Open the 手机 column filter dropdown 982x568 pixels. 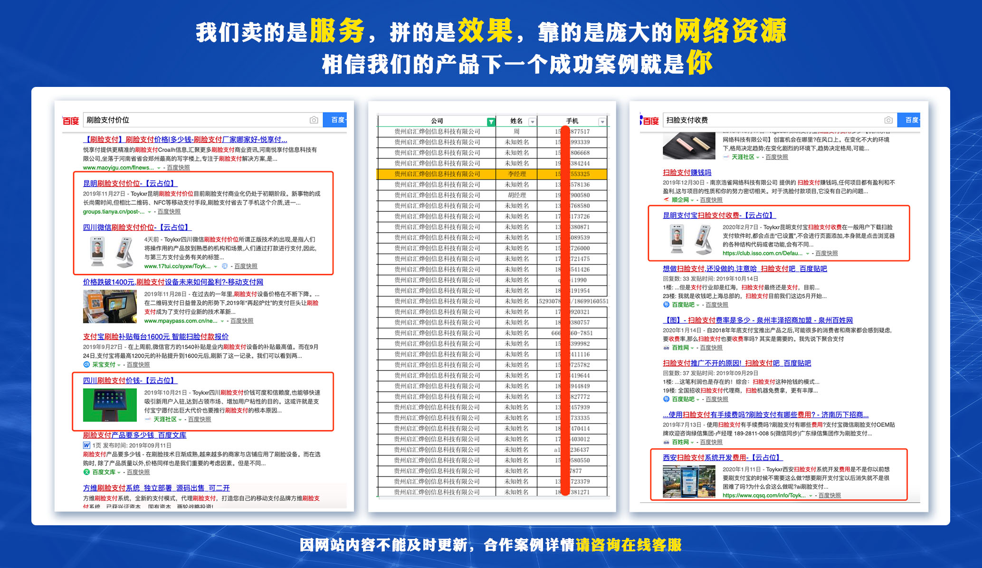tap(602, 122)
